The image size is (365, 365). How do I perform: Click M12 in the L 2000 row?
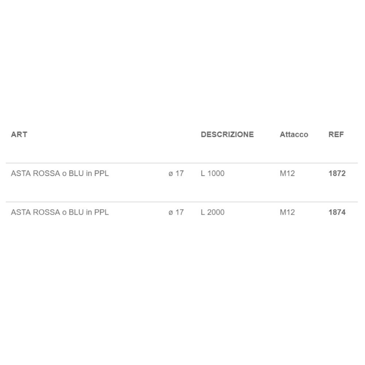point(287,212)
